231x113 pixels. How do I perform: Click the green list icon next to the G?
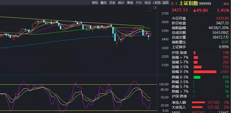coord(176,3)
